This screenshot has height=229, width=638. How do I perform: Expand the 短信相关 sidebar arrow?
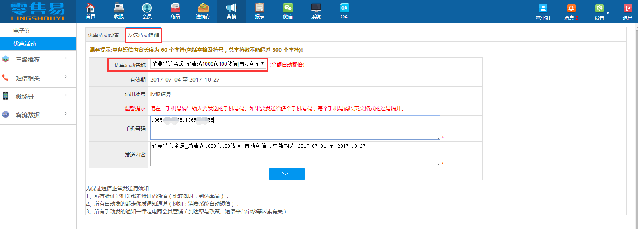[x=66, y=77]
